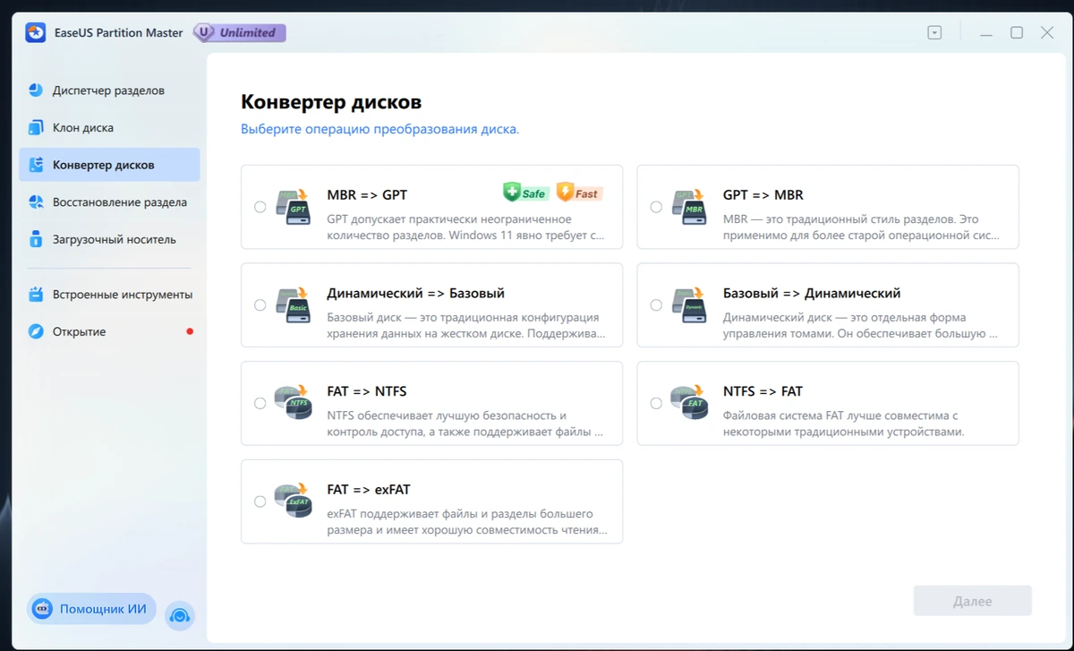The height and width of the screenshot is (651, 1074).
Task: Click the Далее button
Action: tap(973, 602)
